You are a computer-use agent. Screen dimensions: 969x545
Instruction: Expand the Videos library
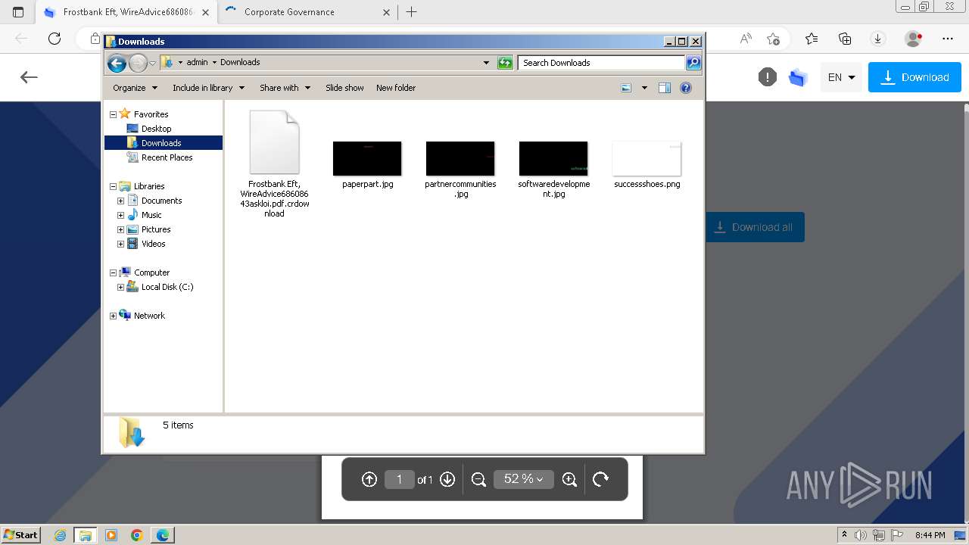tap(120, 244)
